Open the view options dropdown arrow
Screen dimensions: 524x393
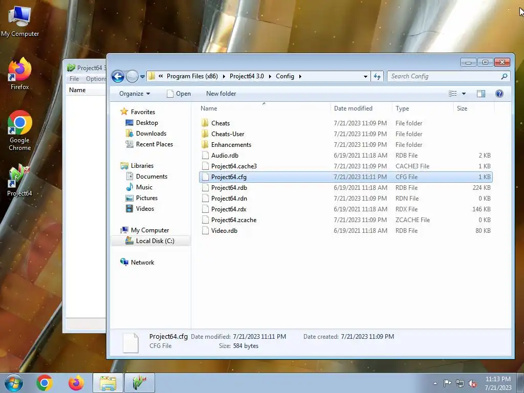tap(464, 94)
